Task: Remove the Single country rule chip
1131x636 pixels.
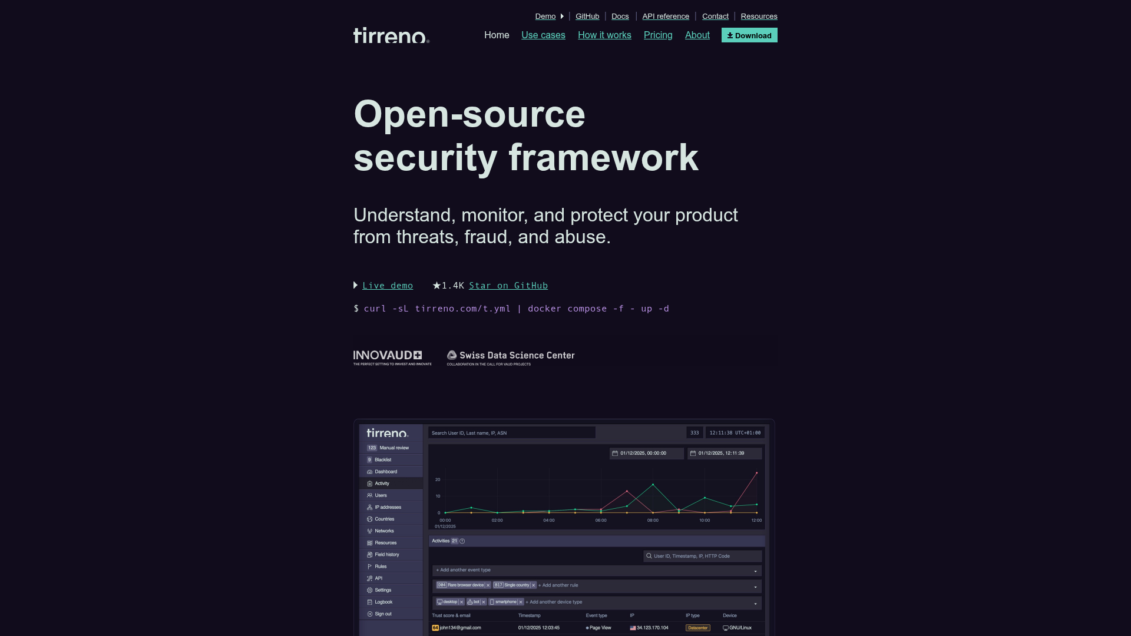Action: click(x=533, y=585)
